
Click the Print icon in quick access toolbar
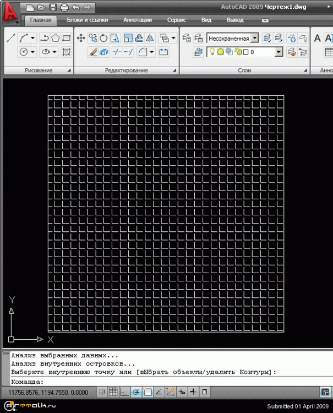[64, 7]
